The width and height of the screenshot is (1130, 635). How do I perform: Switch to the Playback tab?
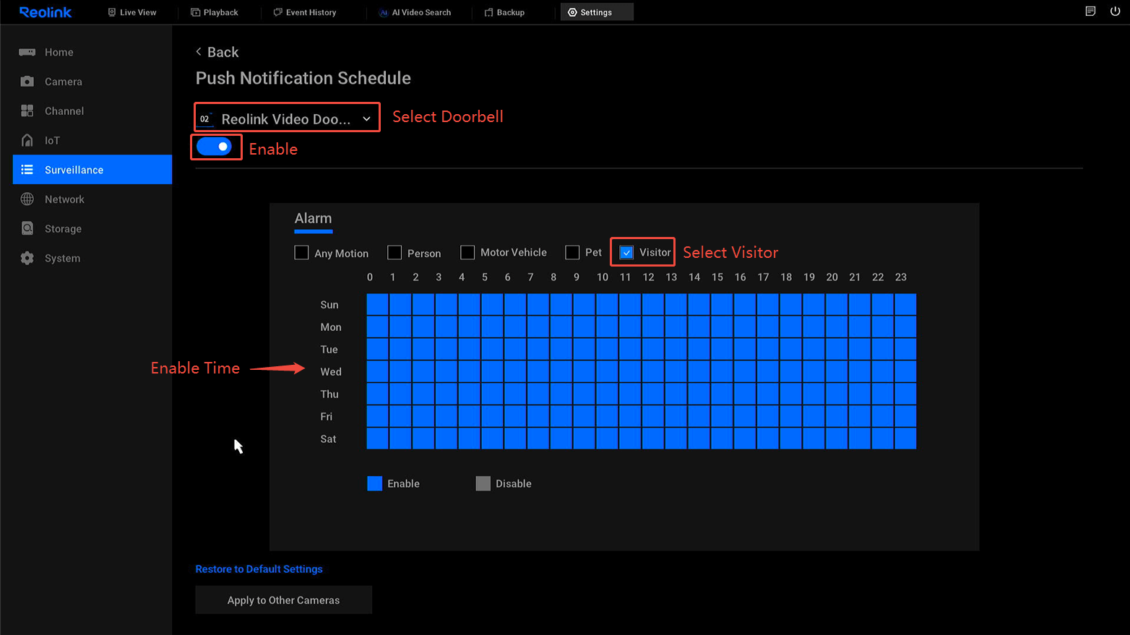pos(215,12)
